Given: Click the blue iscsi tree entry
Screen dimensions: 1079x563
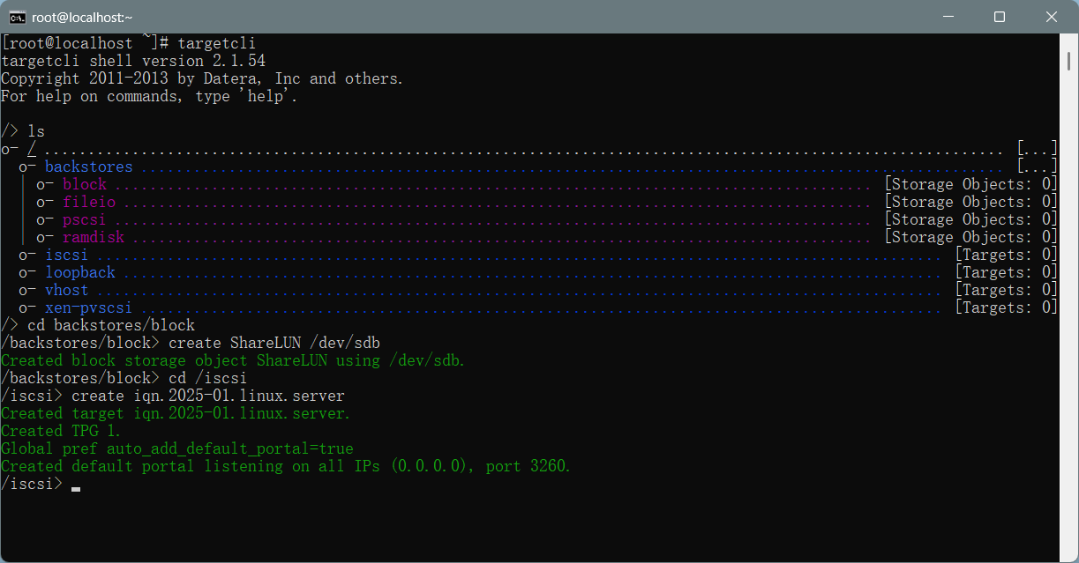Looking at the screenshot, I should (x=66, y=255).
